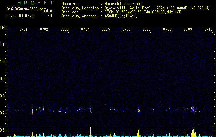This screenshot has height=137, width=216.
Task: Click the 0703 time marker
Action: click(x=65, y=29)
